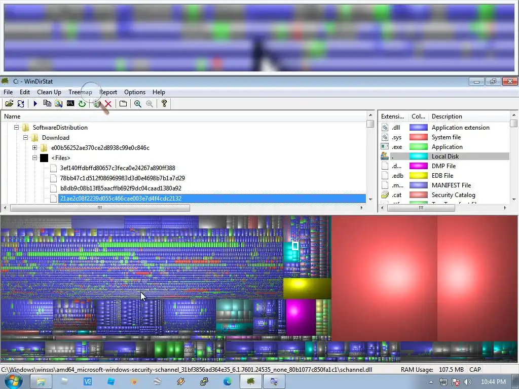The height and width of the screenshot is (389, 519).
Task: Click the Color column header
Action: 418,116
